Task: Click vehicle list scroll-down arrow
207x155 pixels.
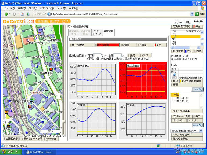Action: coord(202,44)
